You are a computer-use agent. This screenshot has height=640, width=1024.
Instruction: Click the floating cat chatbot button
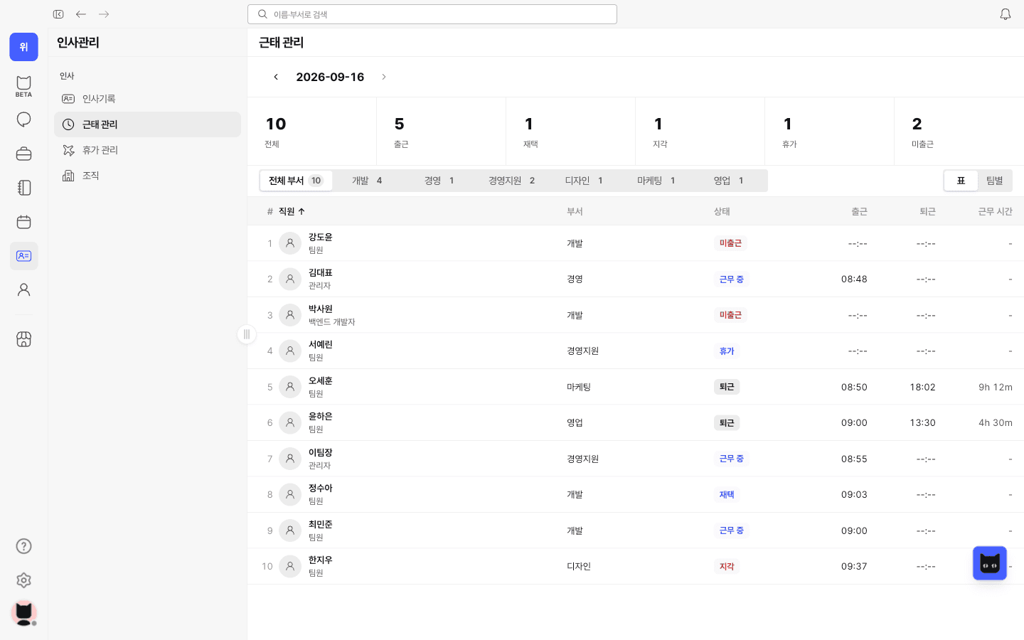click(x=990, y=563)
